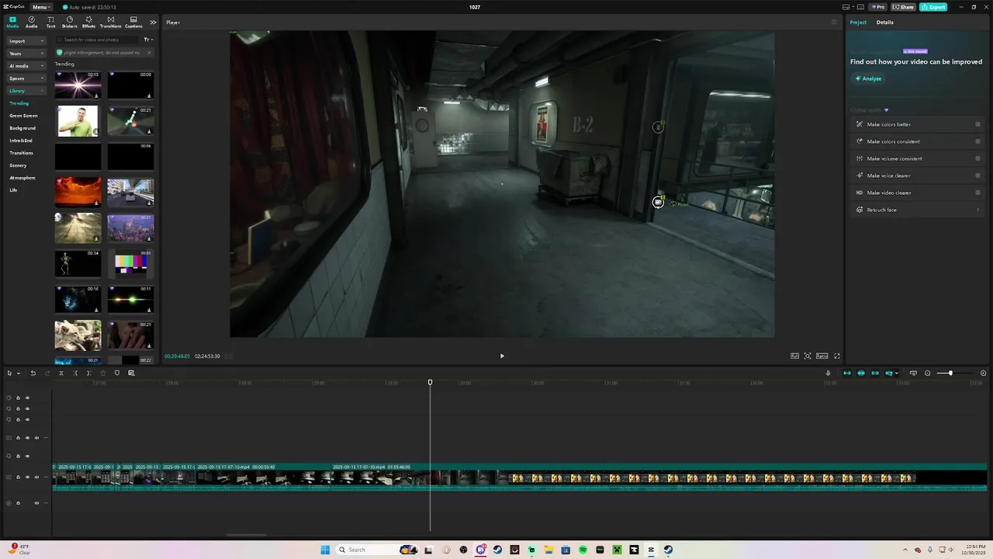Click the Split clip icon in timeline toolbar
Image resolution: width=993 pixels, height=559 pixels.
[x=61, y=373]
